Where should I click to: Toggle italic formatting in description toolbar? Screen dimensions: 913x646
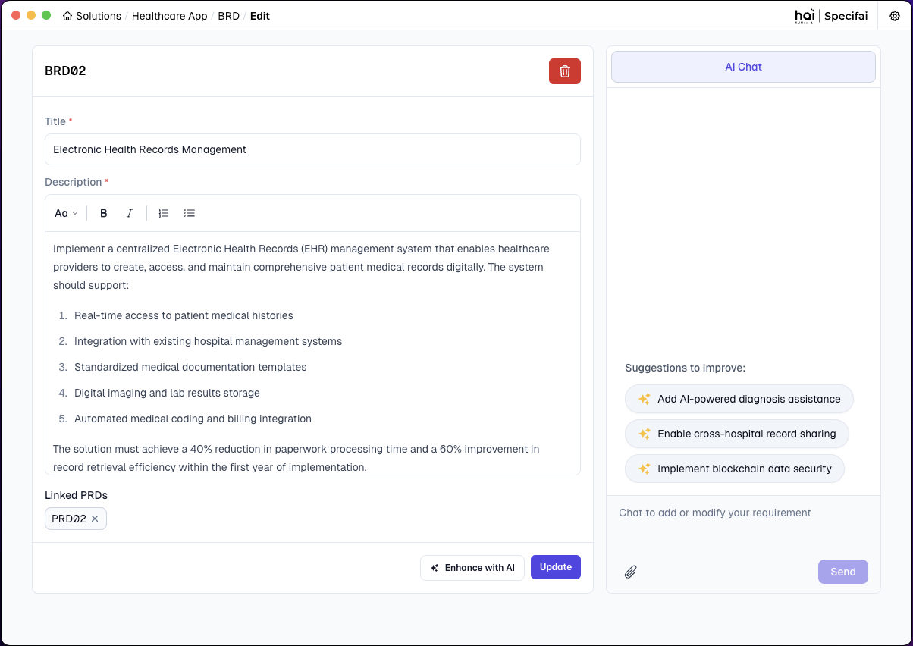coord(130,214)
